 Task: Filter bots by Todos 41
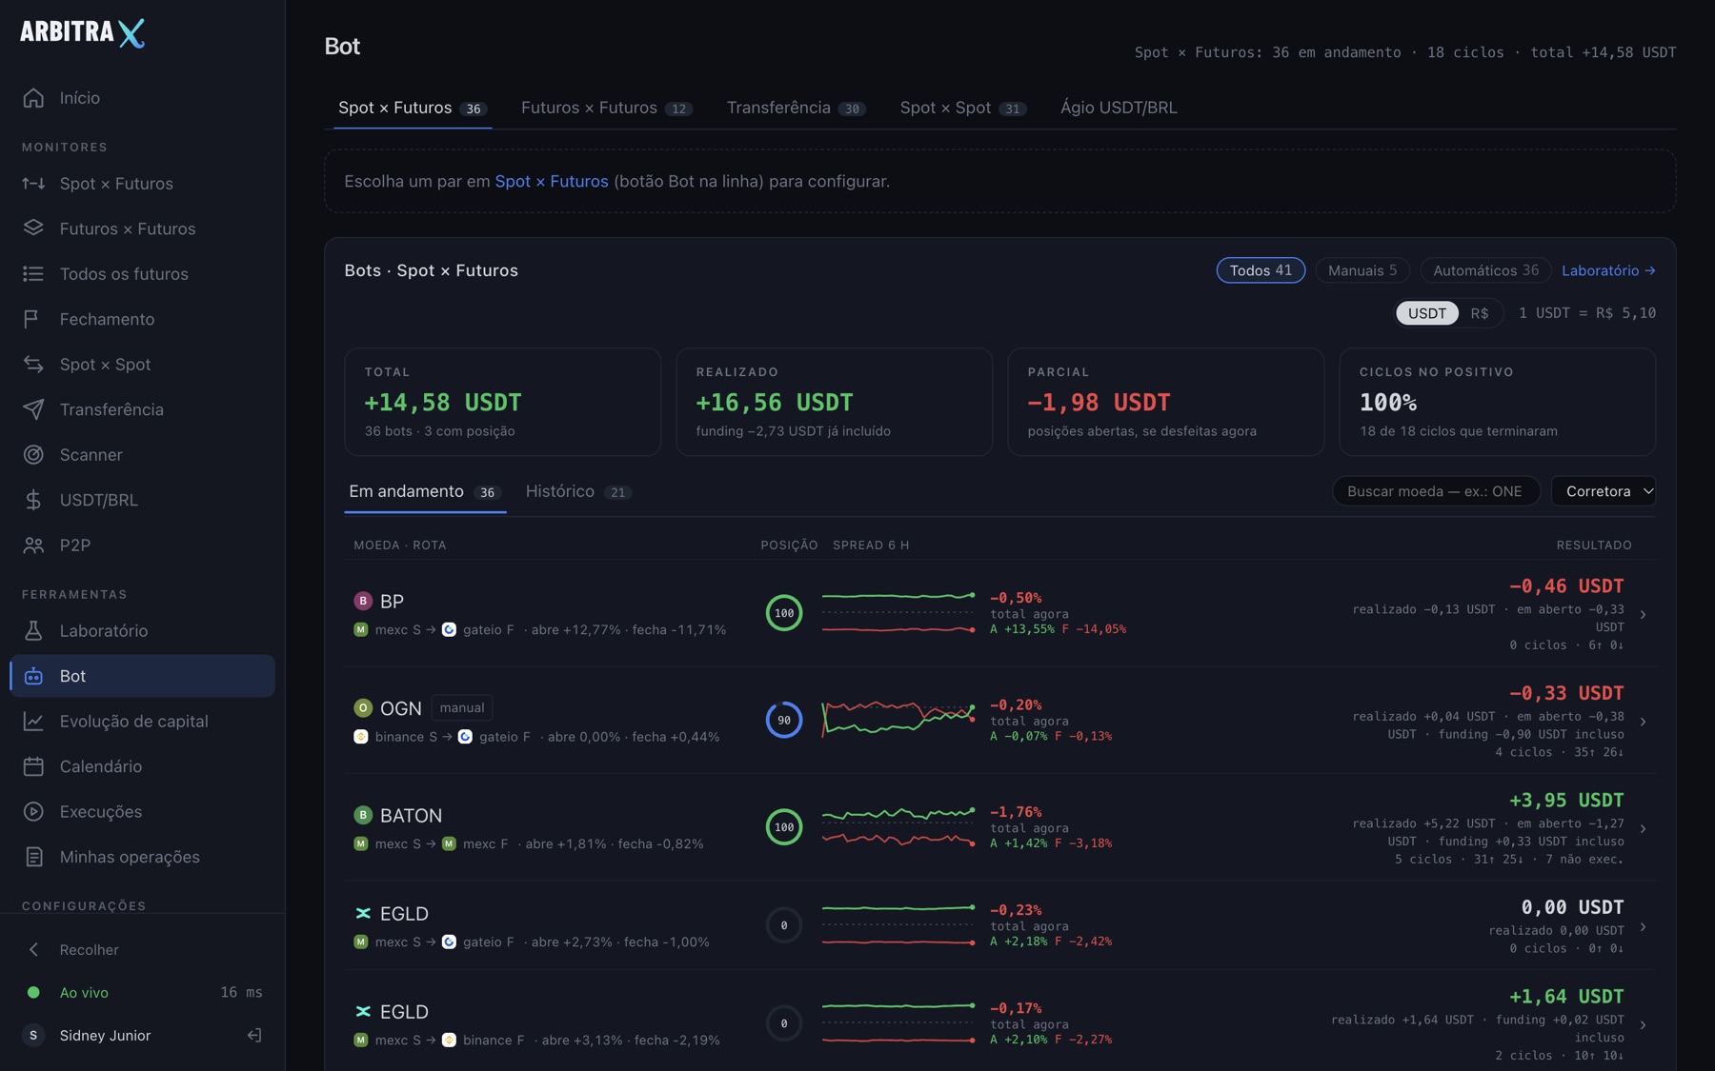click(x=1261, y=270)
